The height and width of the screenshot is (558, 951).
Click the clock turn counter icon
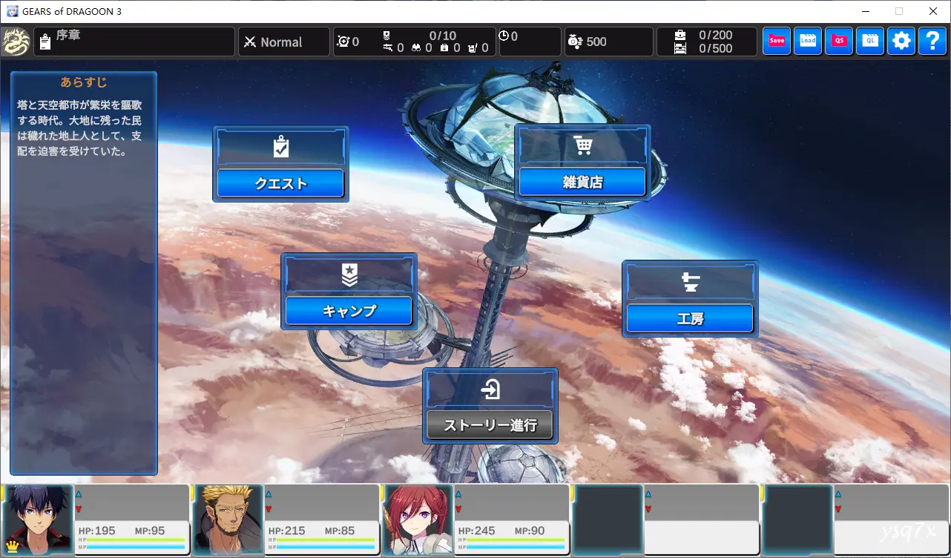[504, 36]
